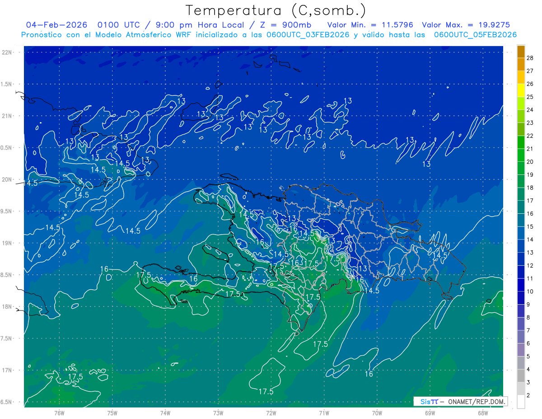Click the '18N' latitude axis label
This screenshot has height=419, width=542.
tap(8, 307)
